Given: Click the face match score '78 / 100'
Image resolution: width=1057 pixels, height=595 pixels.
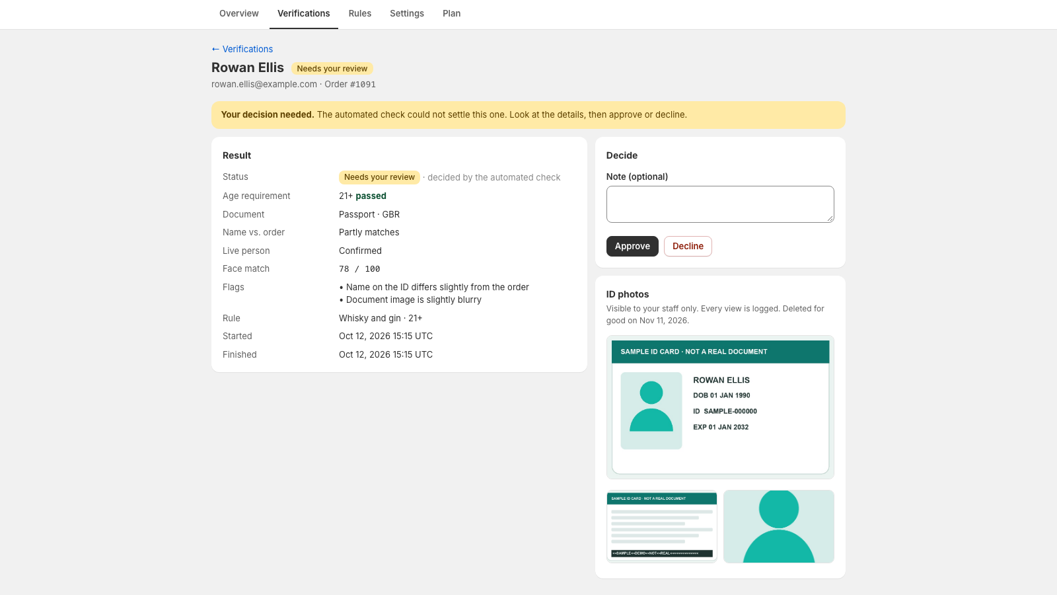Looking at the screenshot, I should click(359, 269).
